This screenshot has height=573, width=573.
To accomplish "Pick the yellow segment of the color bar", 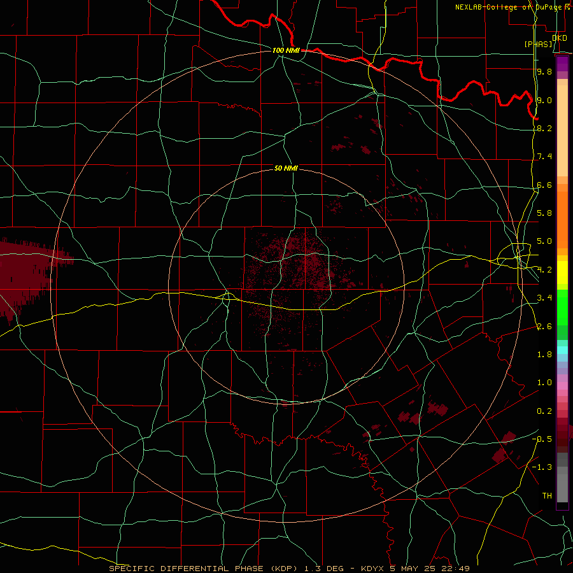I will click(x=562, y=272).
